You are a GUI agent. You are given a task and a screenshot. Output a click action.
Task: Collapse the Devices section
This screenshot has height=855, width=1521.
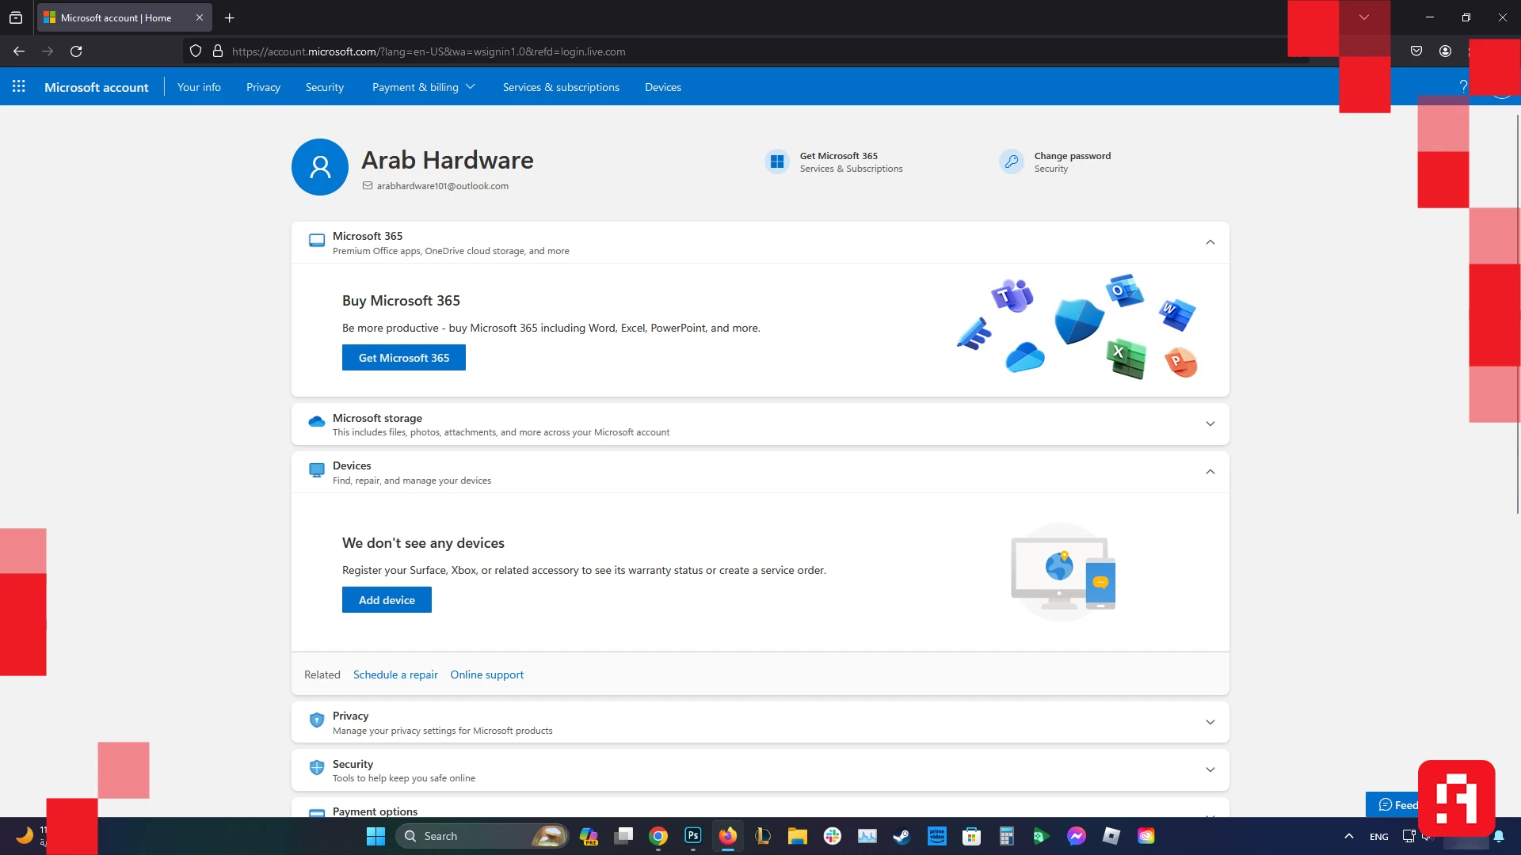(1210, 472)
